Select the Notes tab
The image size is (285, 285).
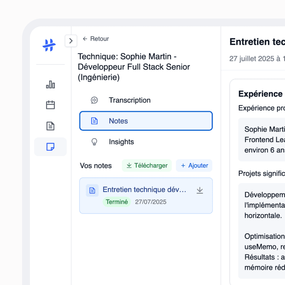pyautogui.click(x=146, y=121)
